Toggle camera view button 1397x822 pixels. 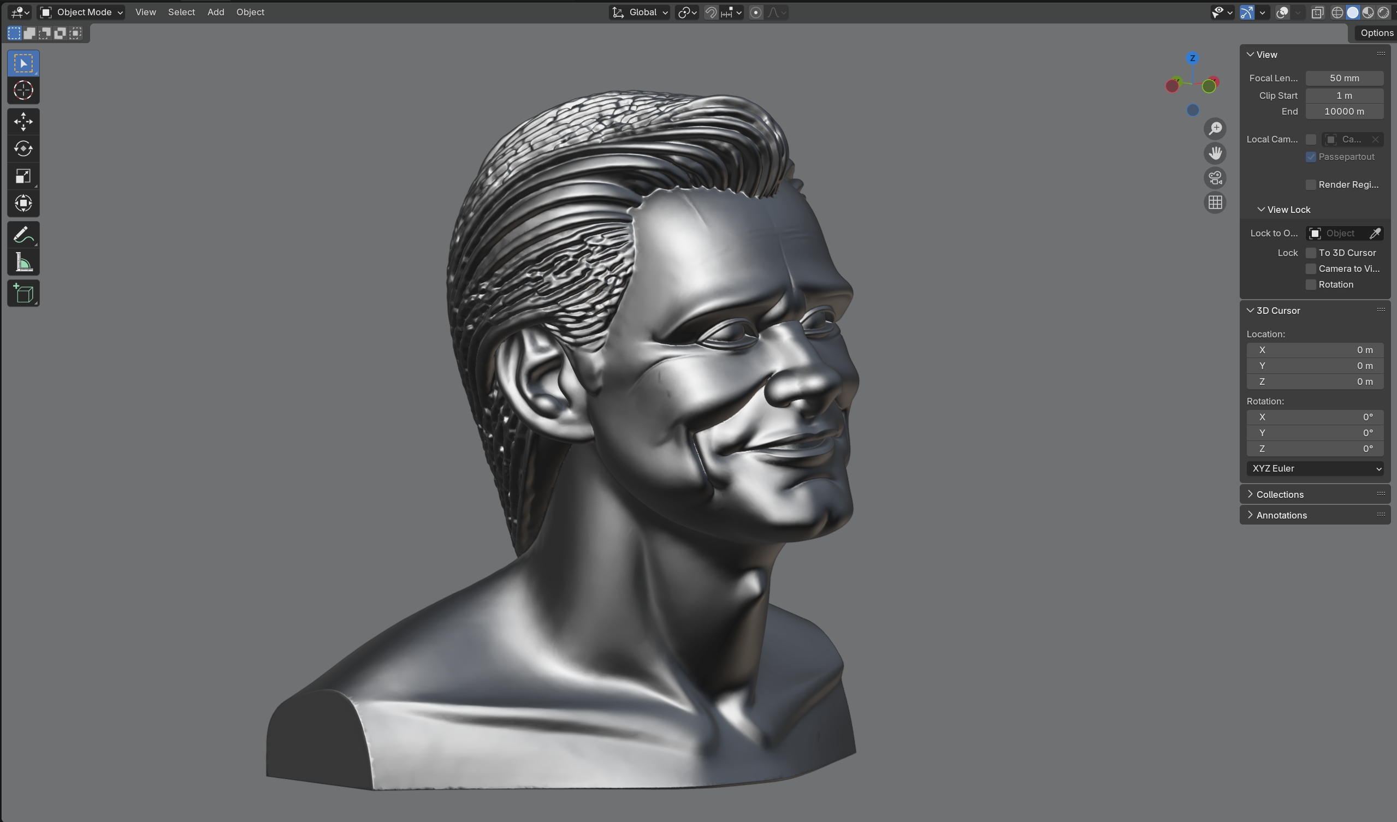point(1215,178)
